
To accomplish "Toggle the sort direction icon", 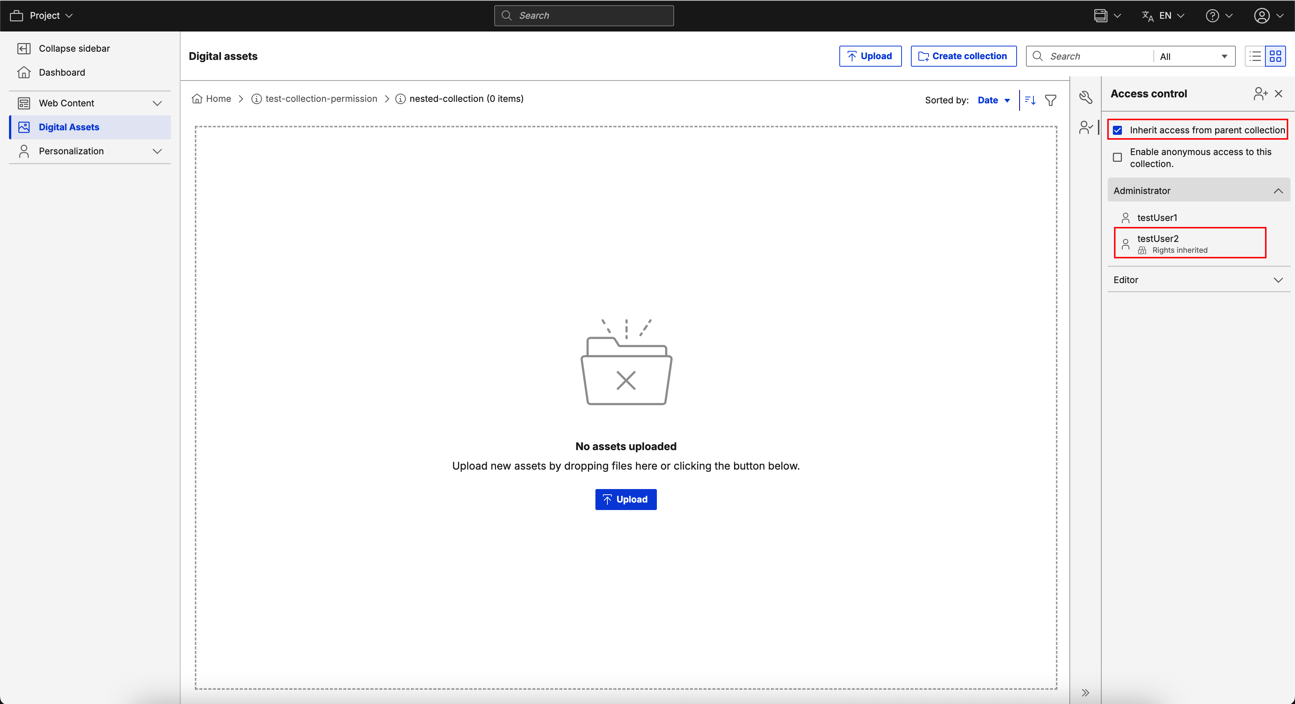I will [1030, 100].
